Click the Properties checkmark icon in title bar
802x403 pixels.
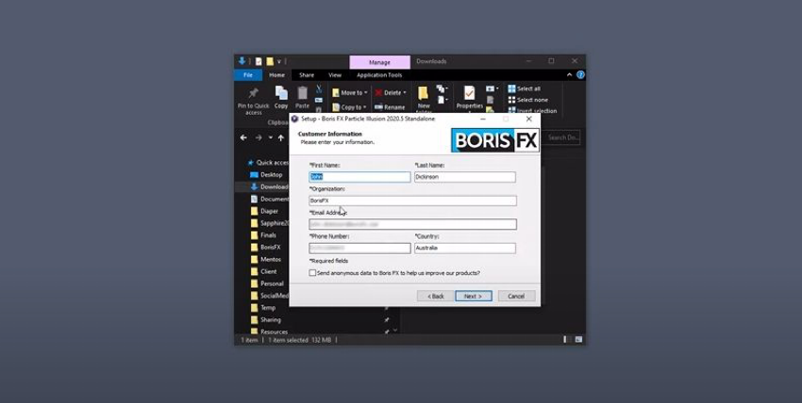(259, 62)
